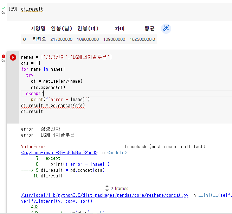Click the 'for name in names:' line
Viewport: 232px width, 214px height.
pos(43,69)
